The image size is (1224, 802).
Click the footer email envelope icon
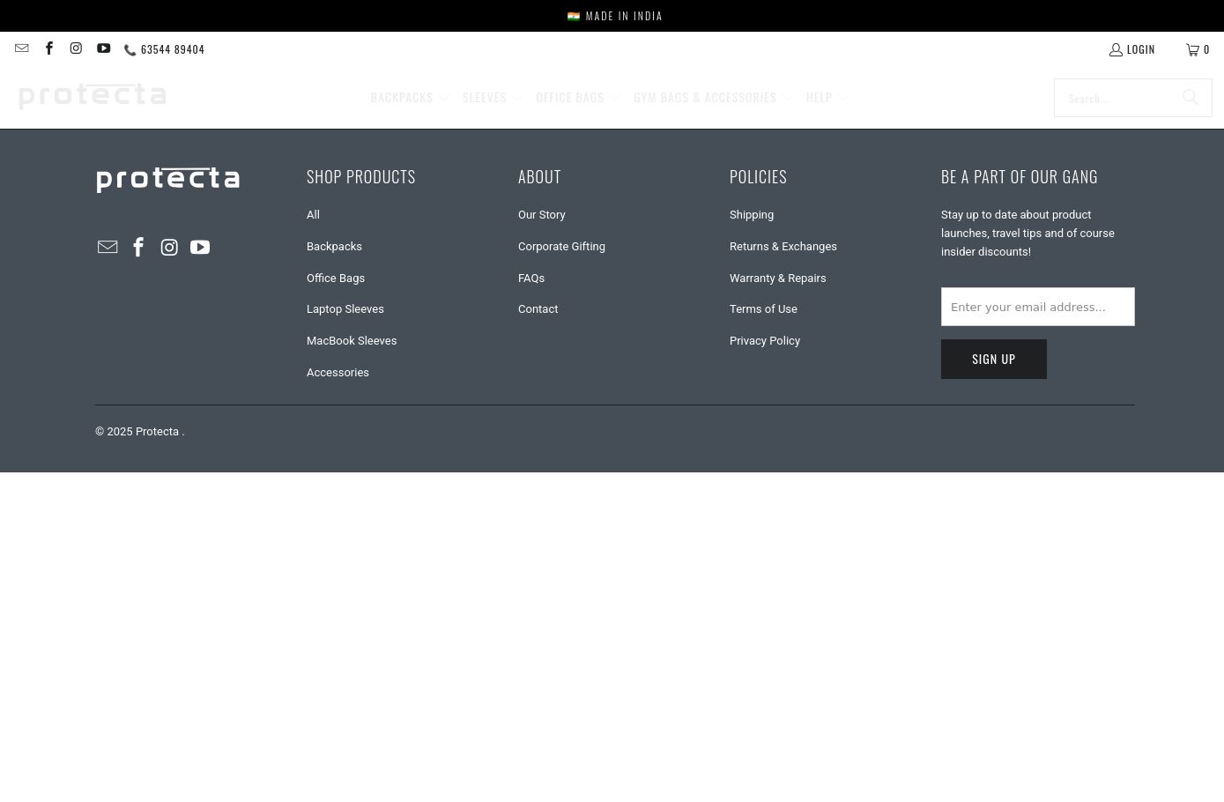(x=108, y=248)
